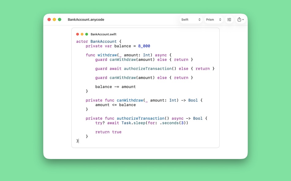
Task: Click the BankAccount.anycode title text
Action: (x=86, y=19)
